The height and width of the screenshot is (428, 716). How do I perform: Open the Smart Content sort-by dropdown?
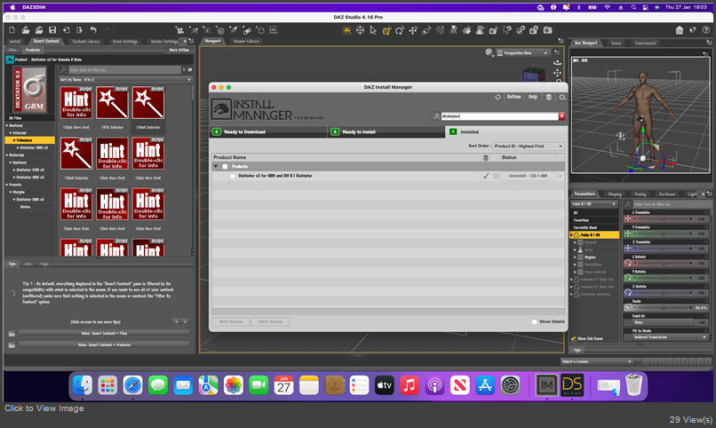[x=125, y=79]
